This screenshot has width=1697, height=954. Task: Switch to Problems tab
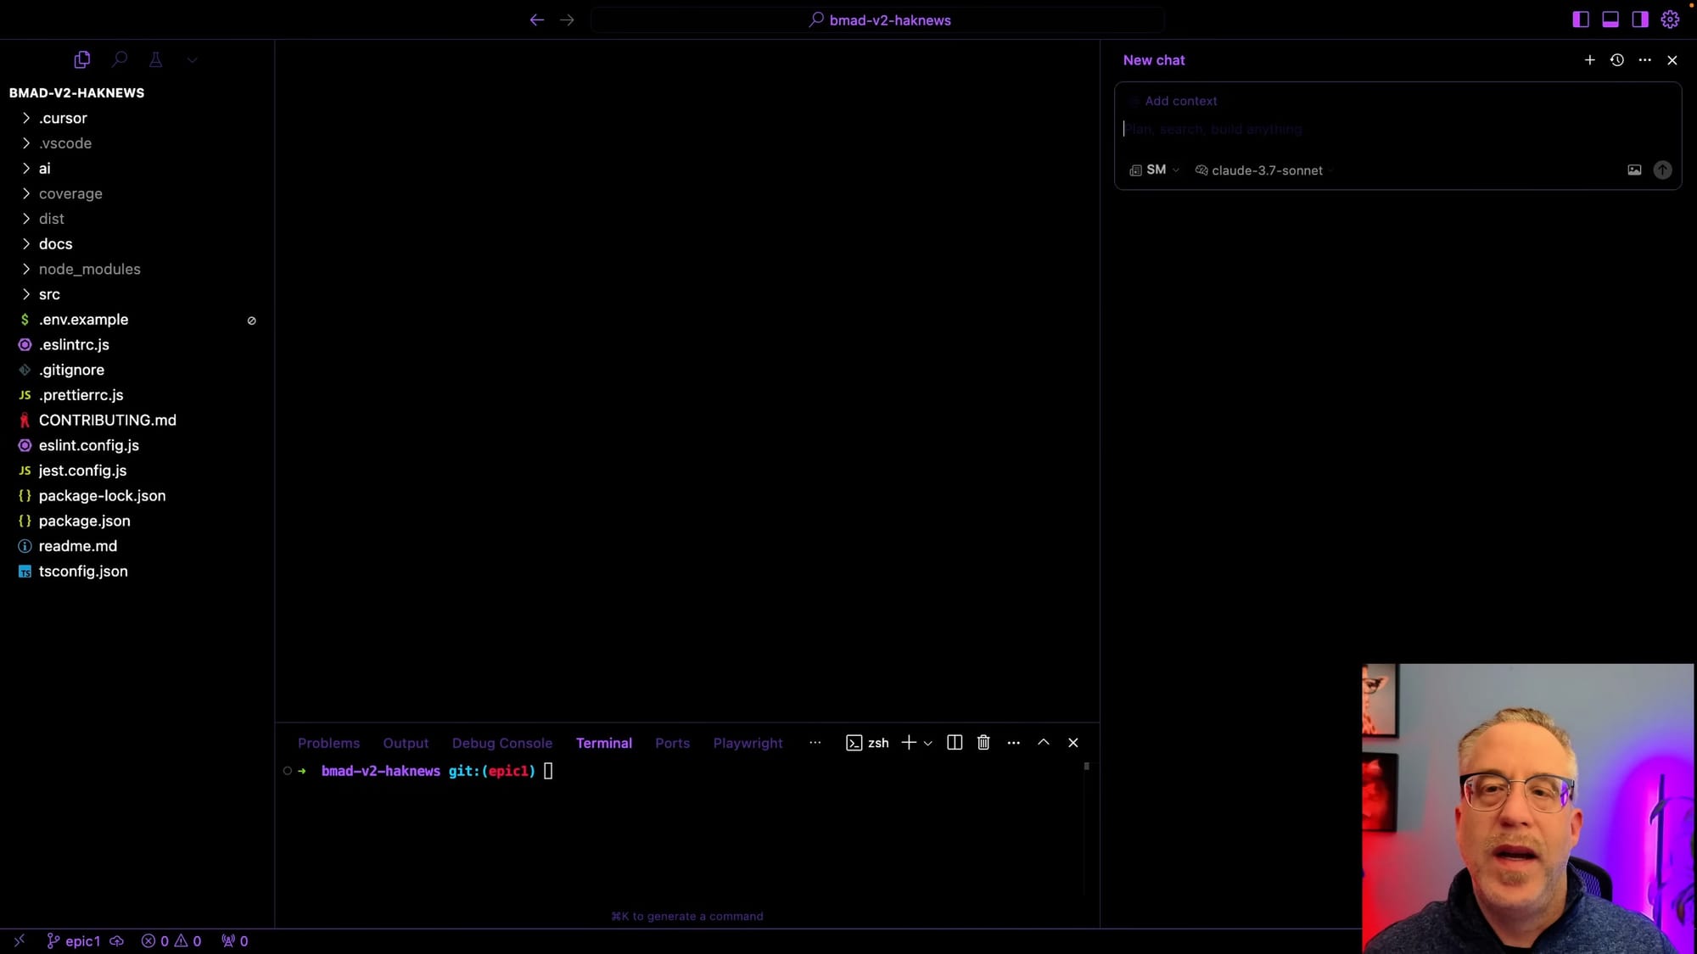[x=328, y=743]
